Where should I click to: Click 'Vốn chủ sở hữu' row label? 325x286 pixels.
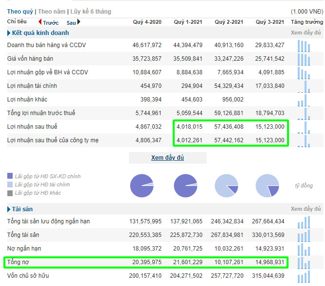tap(28, 276)
